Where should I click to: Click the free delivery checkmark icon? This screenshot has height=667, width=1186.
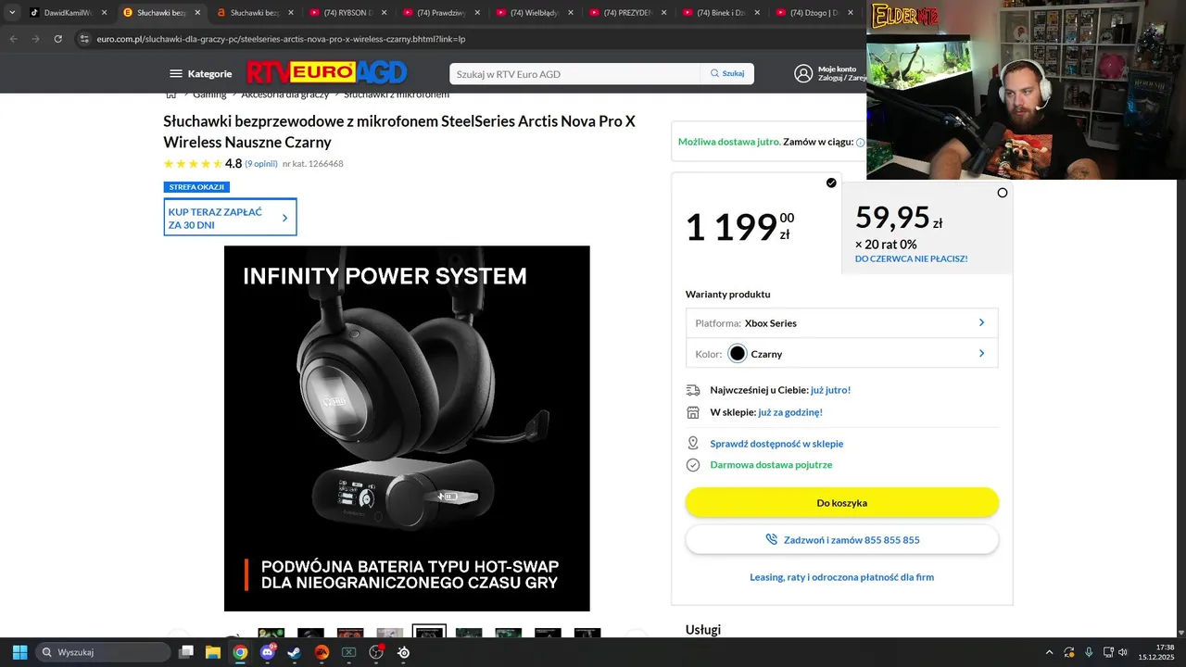tap(693, 465)
